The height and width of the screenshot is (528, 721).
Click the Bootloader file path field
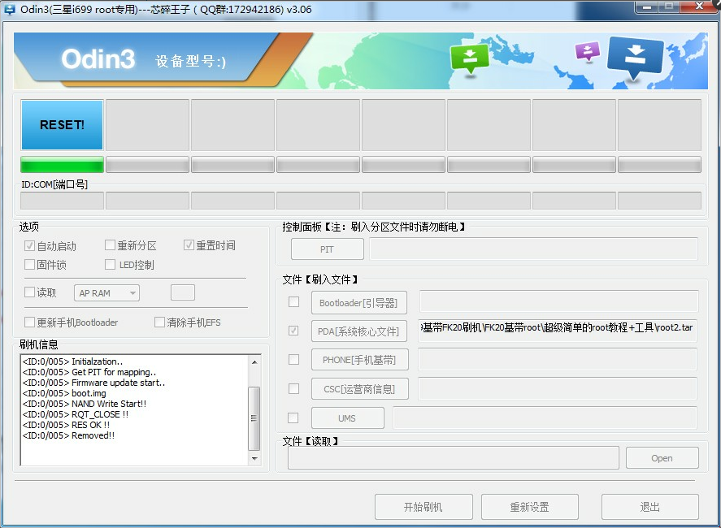coord(558,301)
